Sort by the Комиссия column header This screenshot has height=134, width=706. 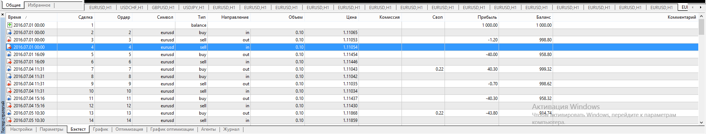pyautogui.click(x=380, y=17)
